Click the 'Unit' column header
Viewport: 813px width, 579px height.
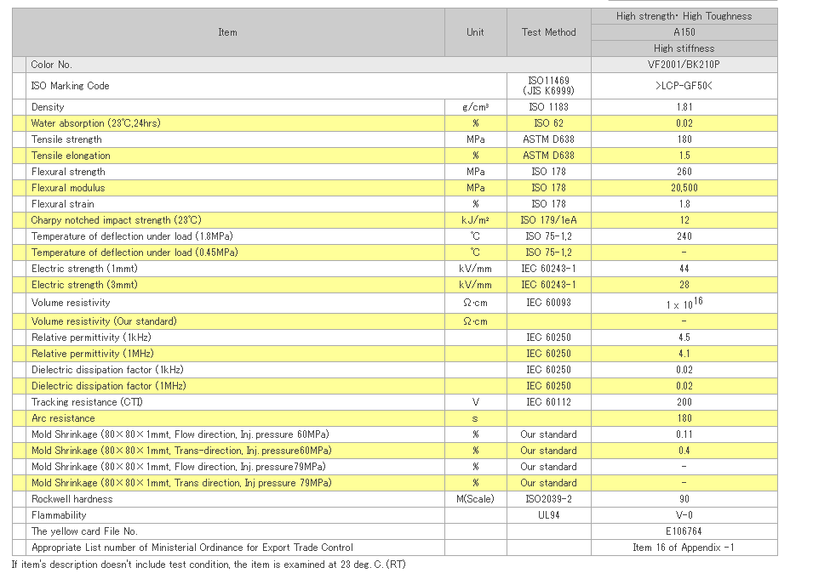(475, 32)
